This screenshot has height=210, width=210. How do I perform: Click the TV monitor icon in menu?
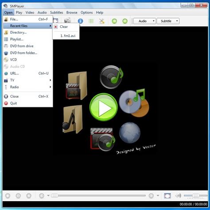pos(6,80)
